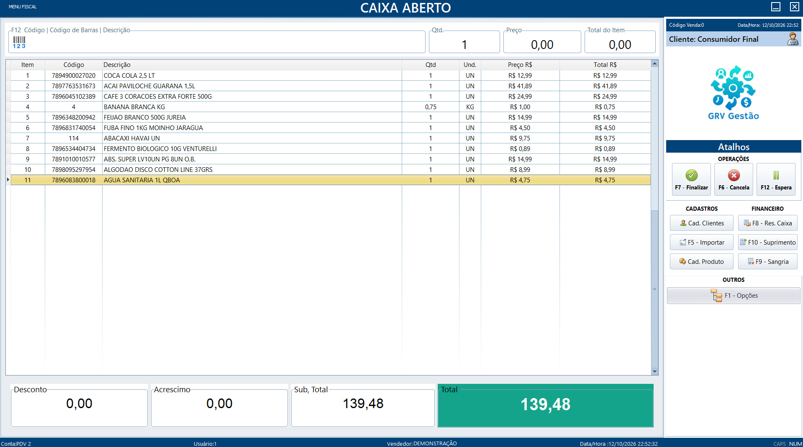Select row FUBA FINO 1KG MOINHO JARAGUA

click(330, 128)
